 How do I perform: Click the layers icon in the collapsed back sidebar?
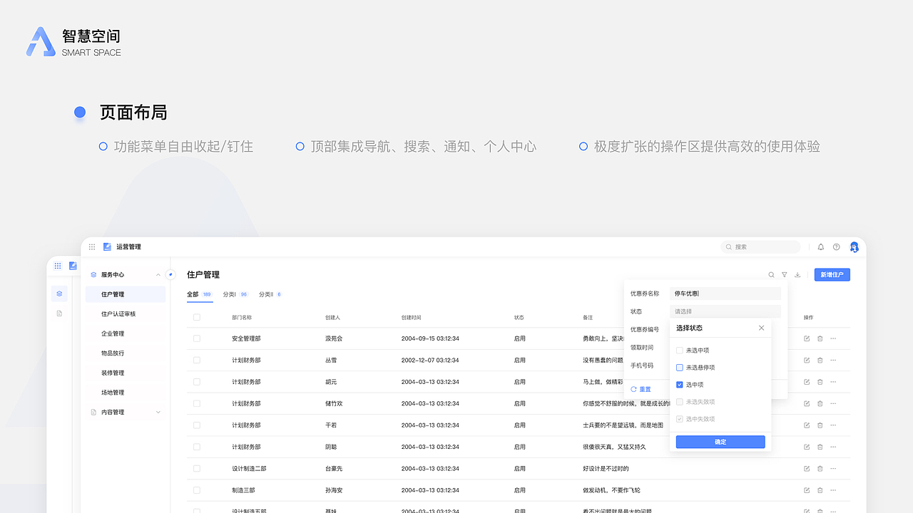pyautogui.click(x=59, y=294)
